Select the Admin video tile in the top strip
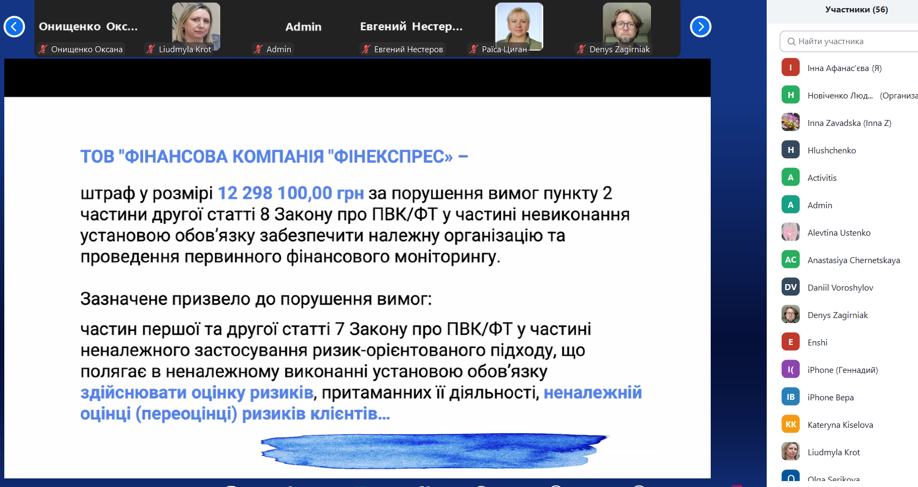This screenshot has width=918, height=487. click(x=303, y=27)
